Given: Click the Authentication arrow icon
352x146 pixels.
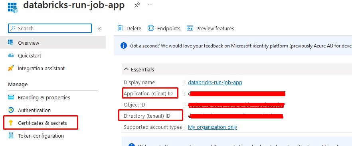Looking at the screenshot, I should click(x=11, y=110).
